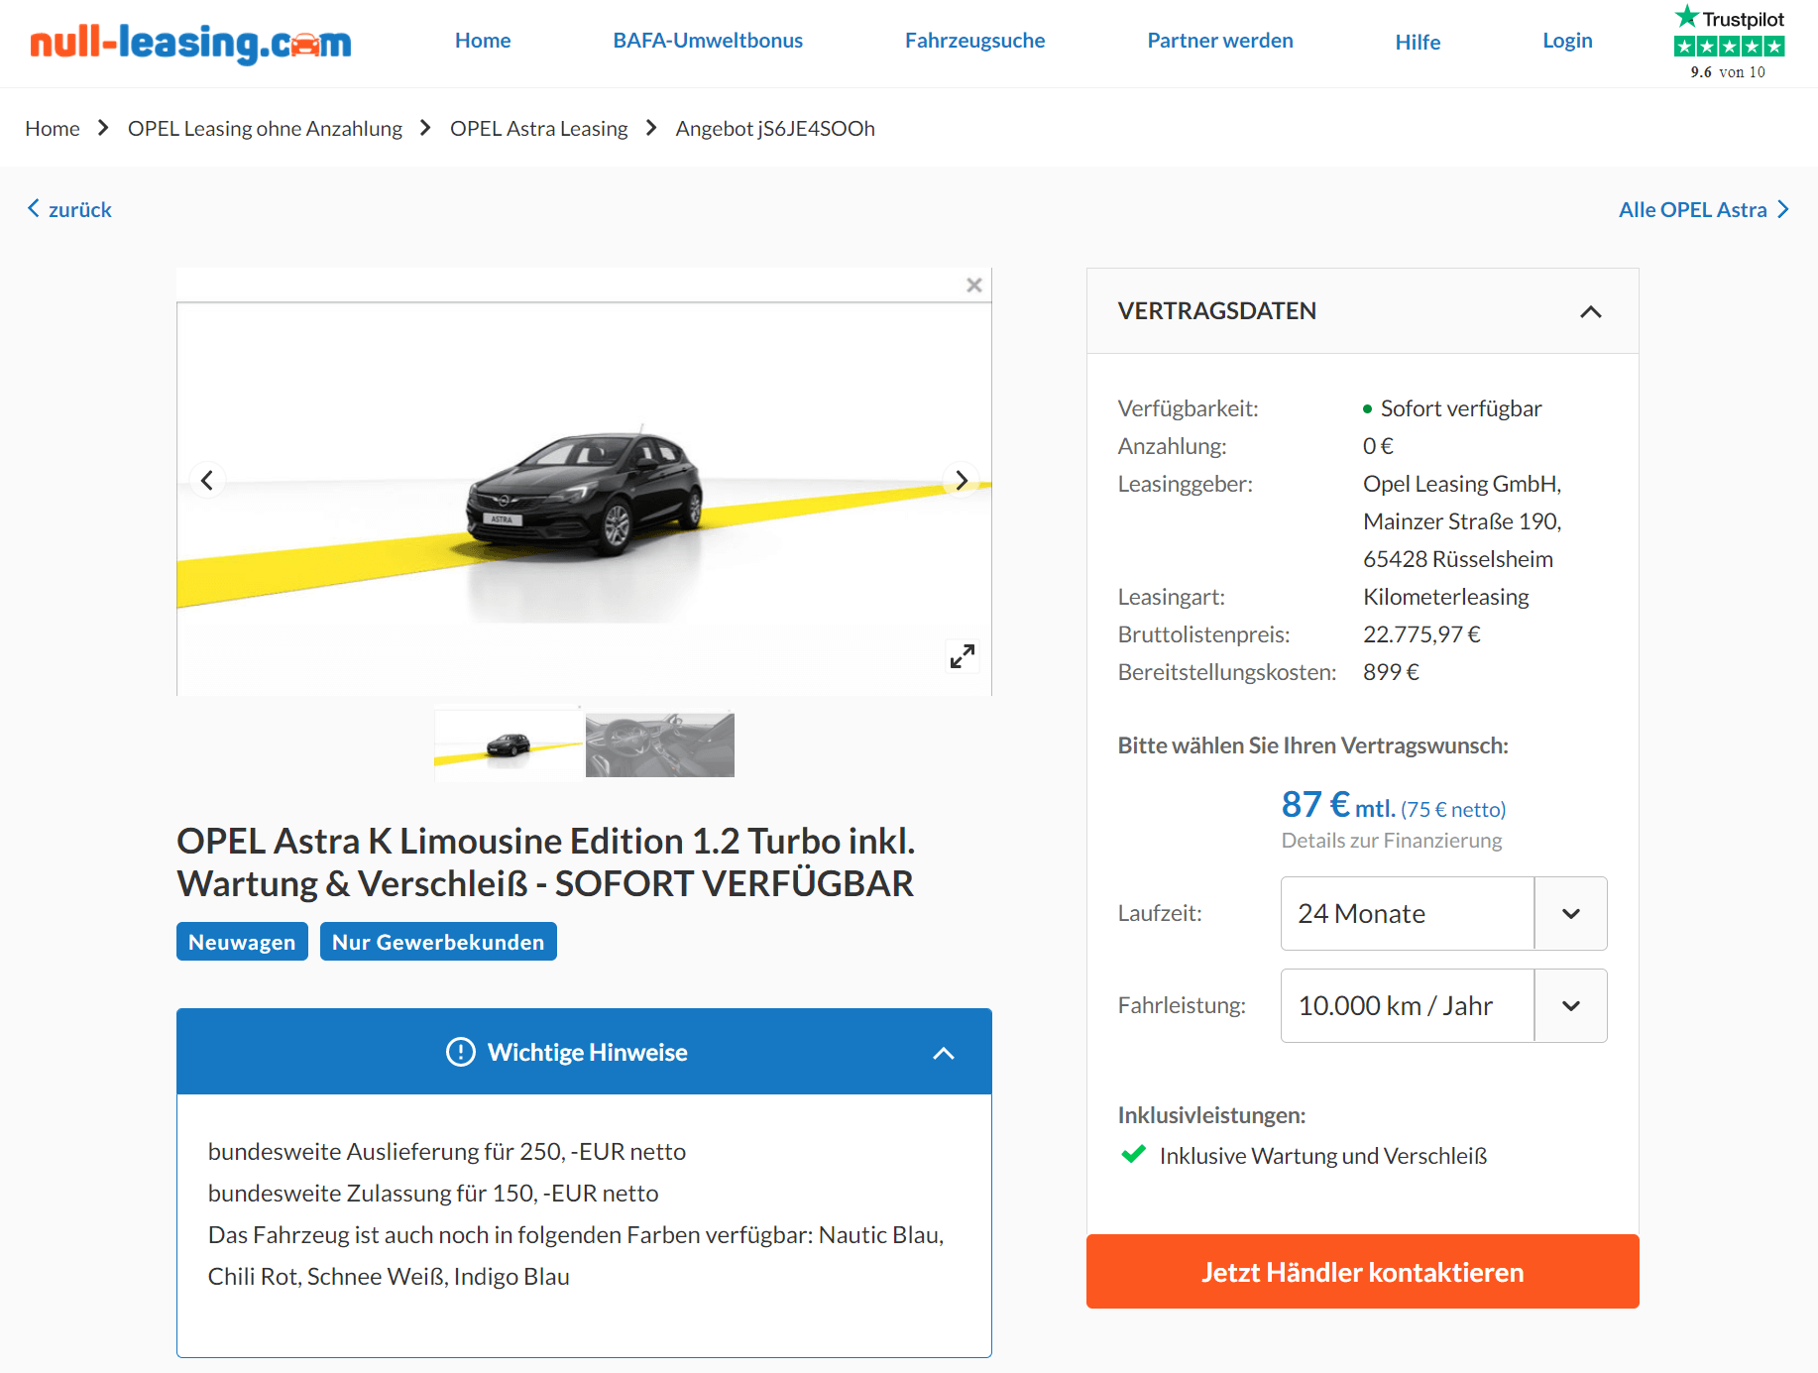This screenshot has height=1373, width=1818.
Task: Open Alle OPEL Astra link
Action: click(x=1703, y=209)
